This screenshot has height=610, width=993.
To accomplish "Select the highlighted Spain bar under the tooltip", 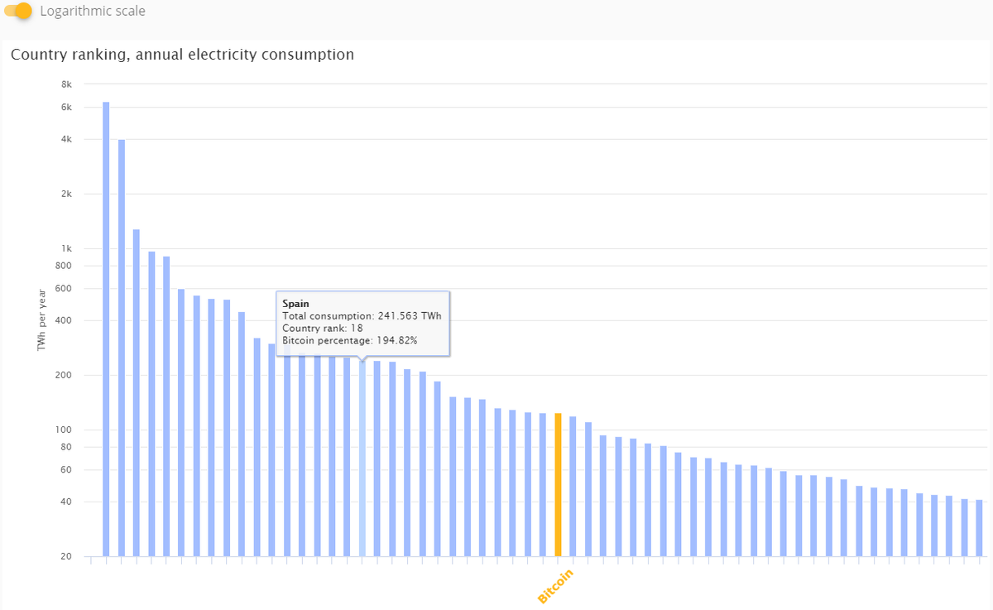I will [x=362, y=459].
